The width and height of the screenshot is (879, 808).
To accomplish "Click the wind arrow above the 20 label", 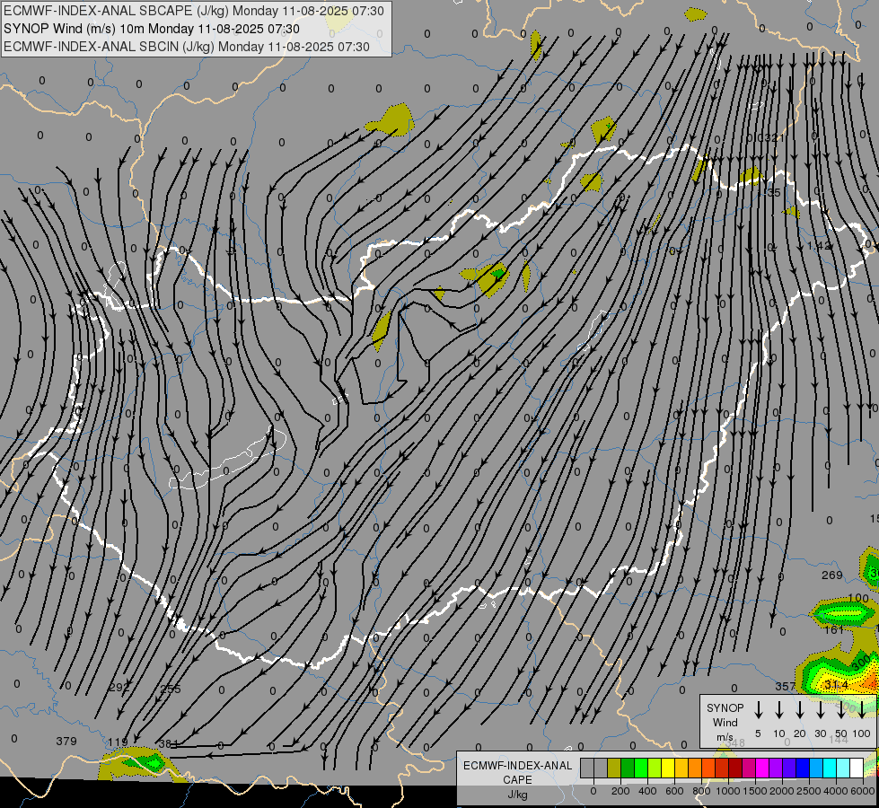I will click(x=800, y=710).
